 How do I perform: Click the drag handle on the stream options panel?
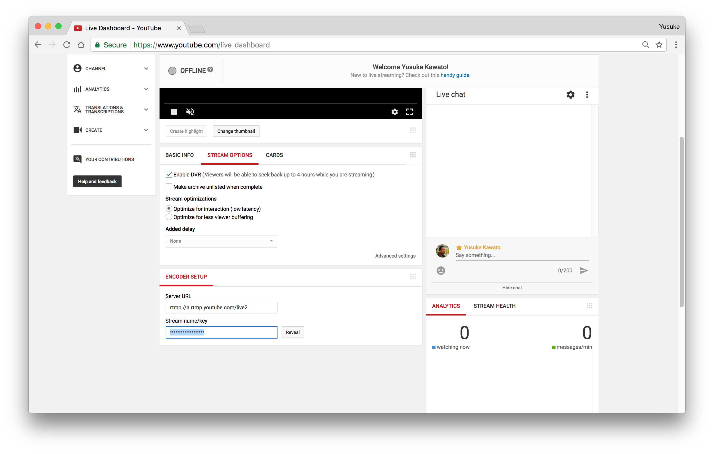(413, 155)
